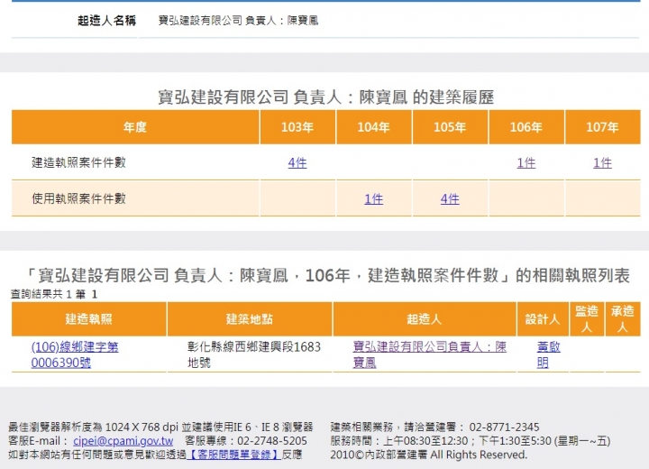Open the 1件 usage permit link for 104年
649x469 pixels.
(x=373, y=198)
